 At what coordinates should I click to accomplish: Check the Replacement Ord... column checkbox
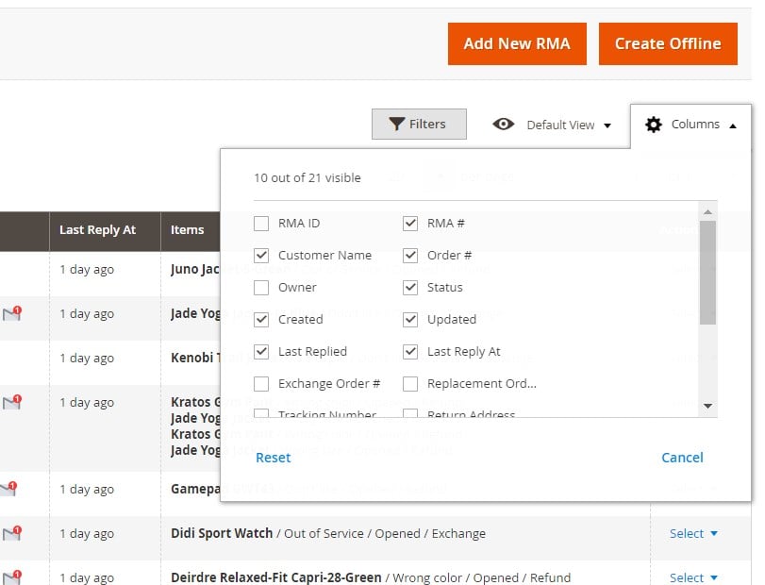point(410,384)
